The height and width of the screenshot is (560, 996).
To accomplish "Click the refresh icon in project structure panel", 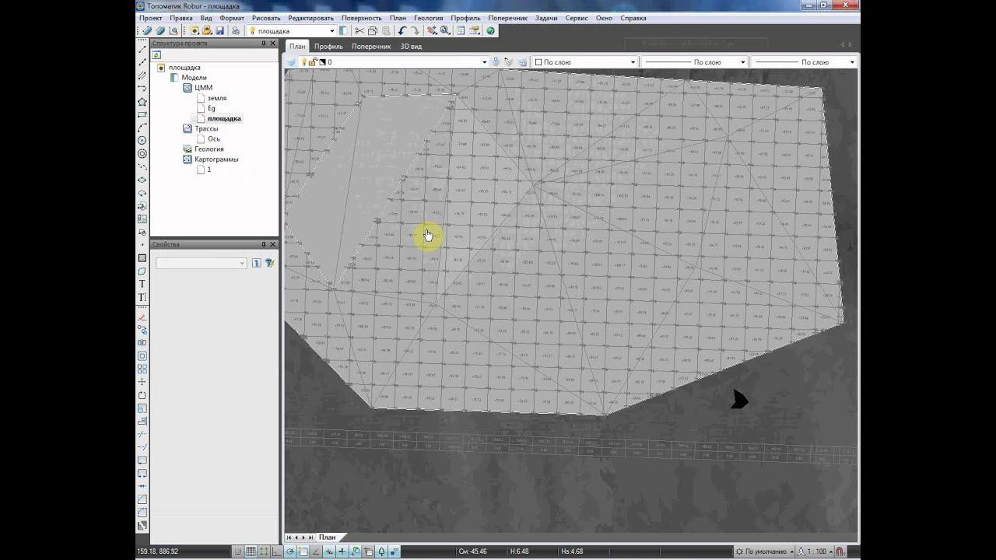I will pyautogui.click(x=156, y=55).
